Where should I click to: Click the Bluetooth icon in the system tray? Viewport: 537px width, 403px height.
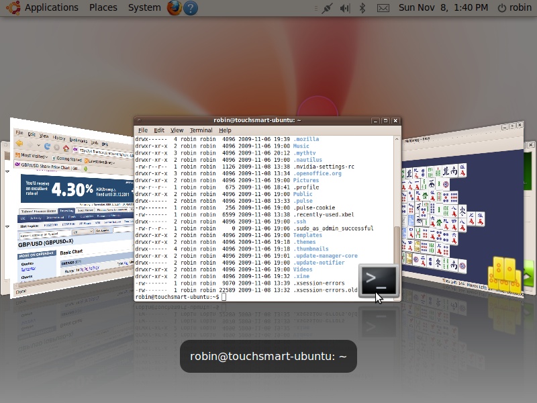tap(362, 8)
